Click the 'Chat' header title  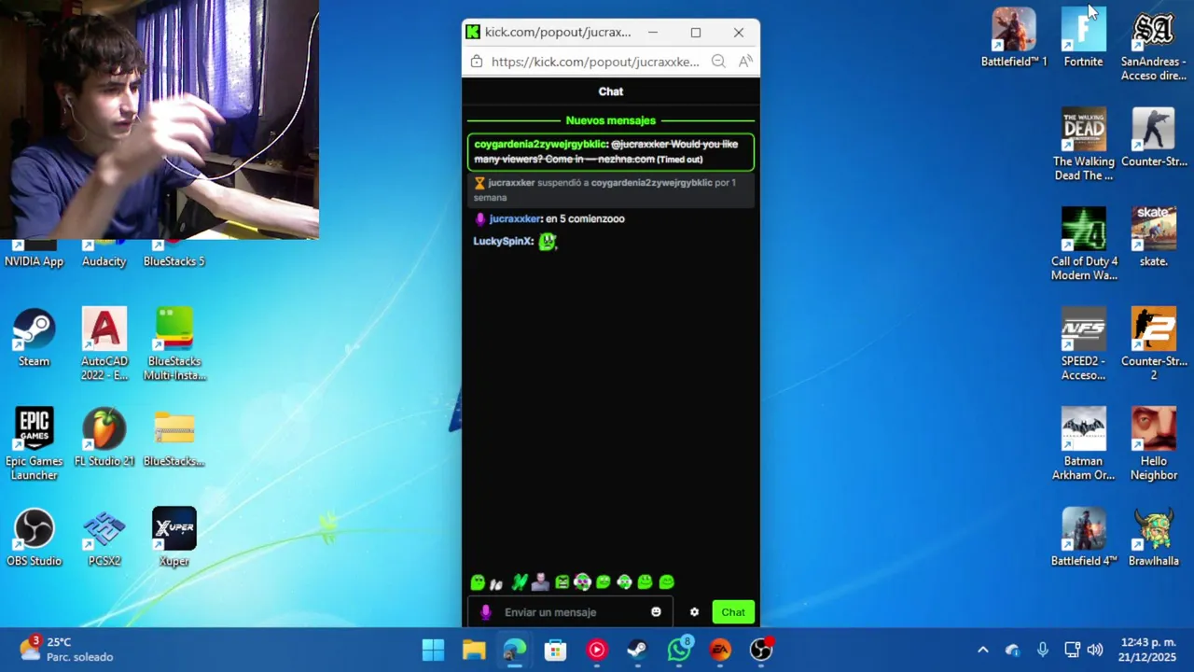click(x=611, y=91)
